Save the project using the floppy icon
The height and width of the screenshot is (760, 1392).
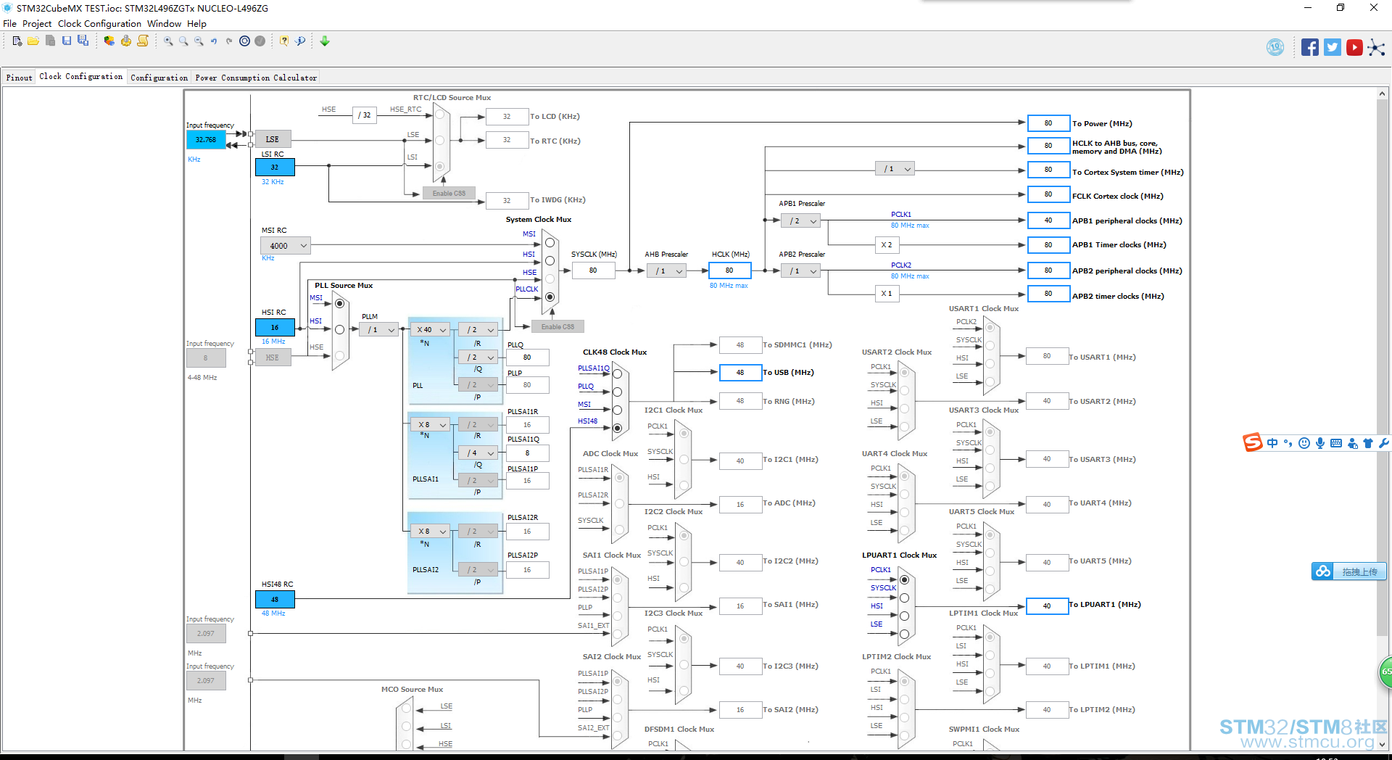(x=67, y=41)
